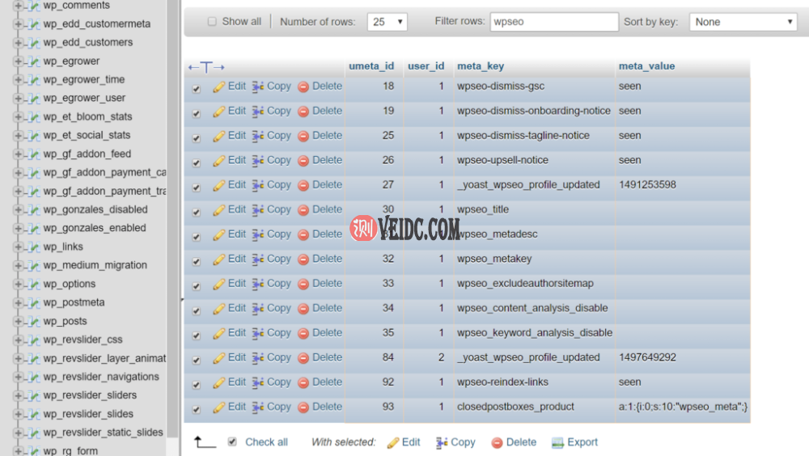The image size is (809, 456).
Task: Click the Check all link
Action: pyautogui.click(x=266, y=442)
